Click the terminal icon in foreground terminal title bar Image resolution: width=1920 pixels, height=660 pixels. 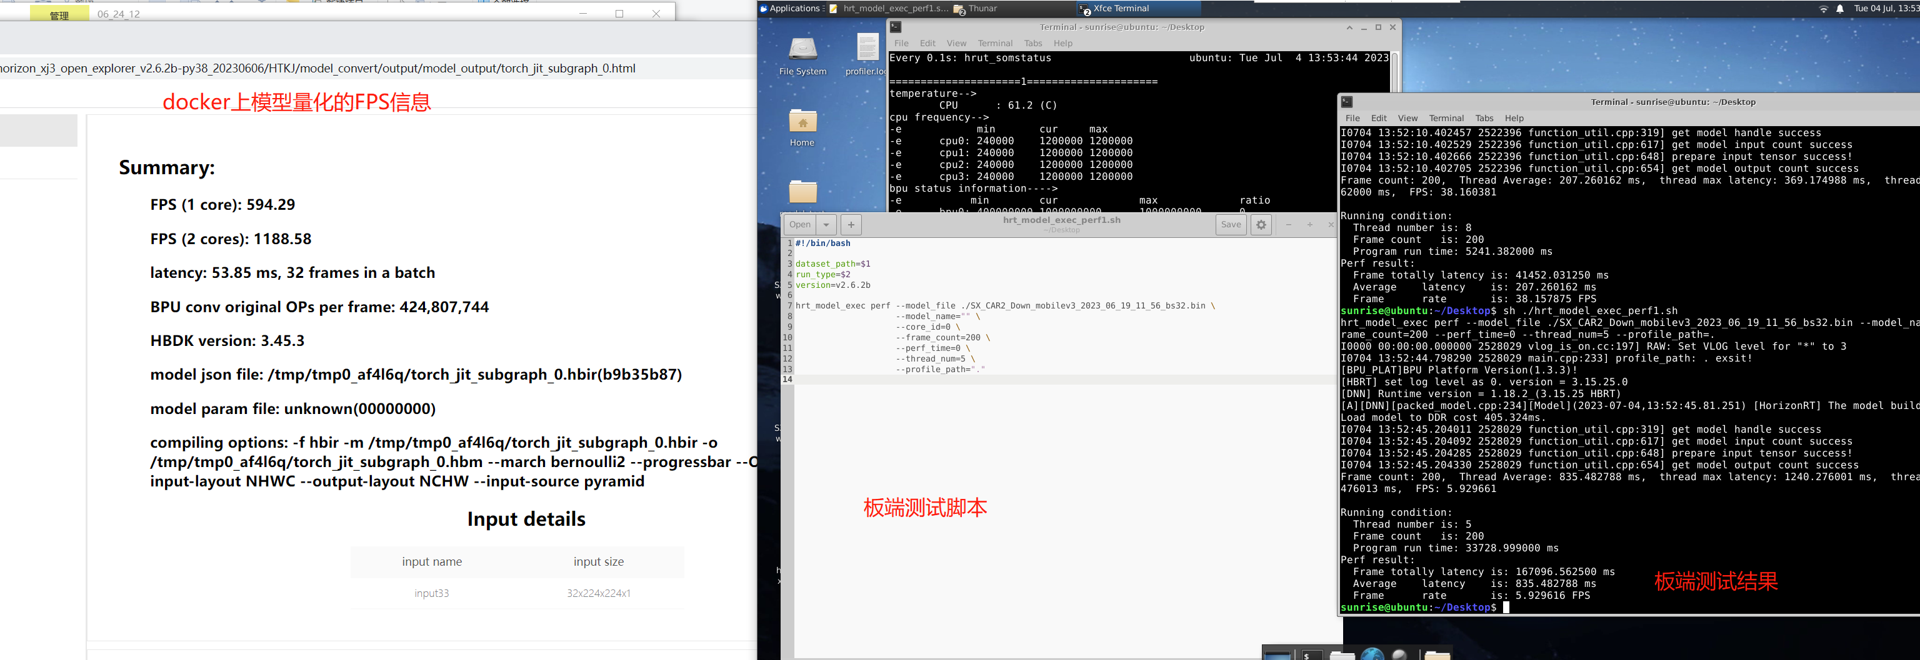pos(1346,102)
